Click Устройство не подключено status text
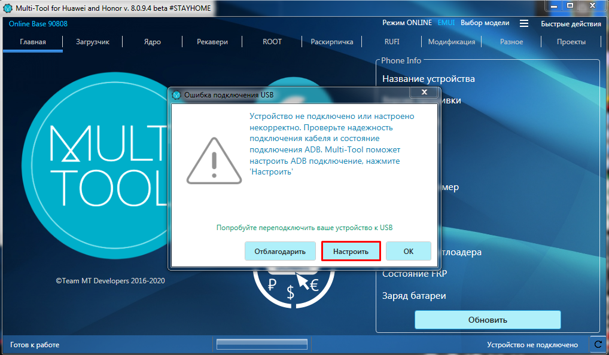 (532, 345)
